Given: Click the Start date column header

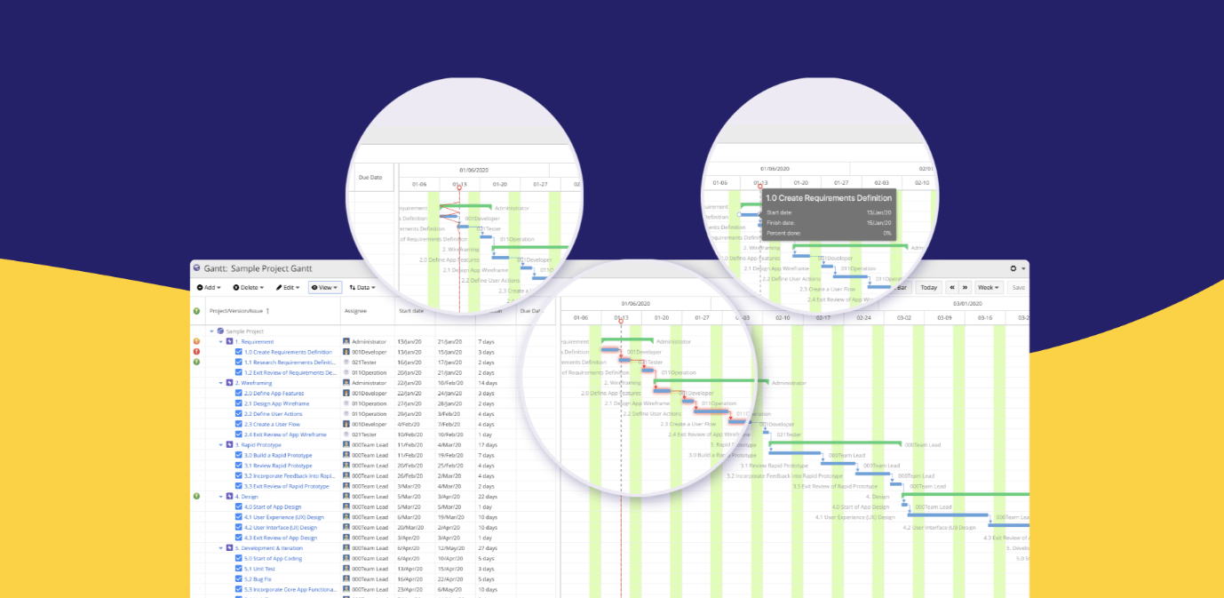Looking at the screenshot, I should tap(411, 311).
